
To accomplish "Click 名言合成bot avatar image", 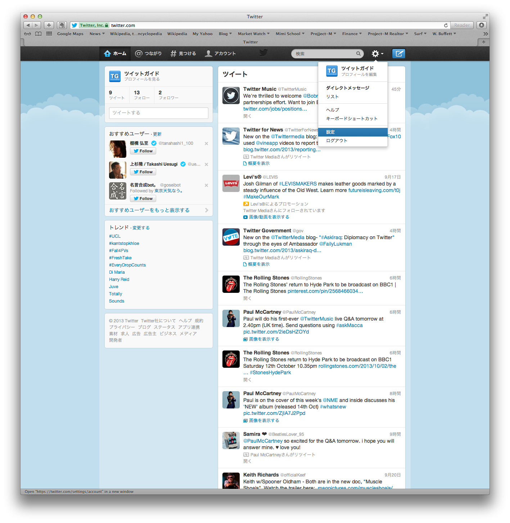I will (118, 191).
